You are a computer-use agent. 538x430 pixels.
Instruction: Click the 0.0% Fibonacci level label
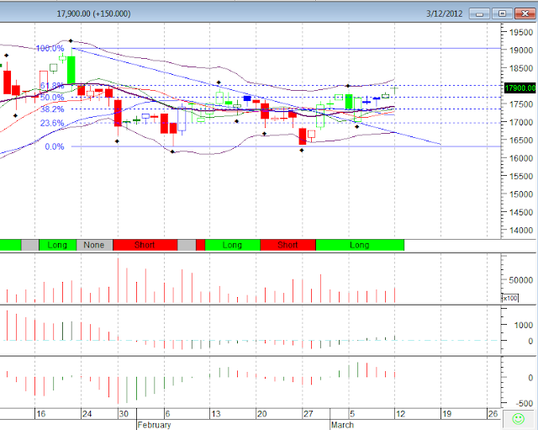pos(55,146)
